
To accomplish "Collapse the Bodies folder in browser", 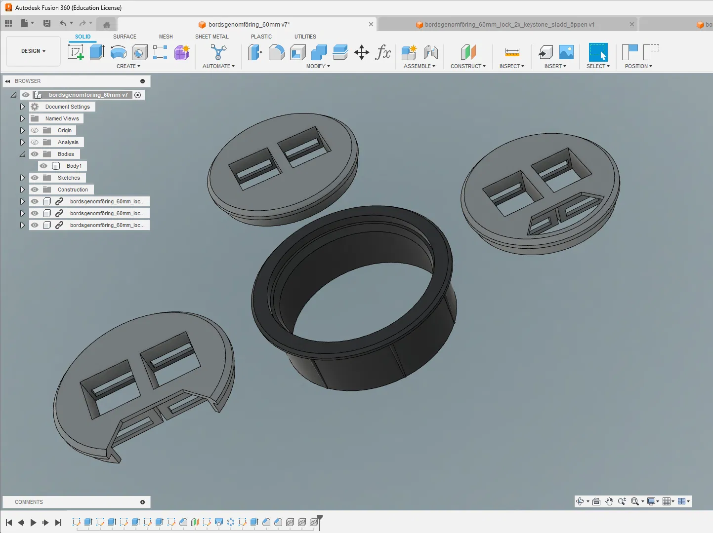I will pos(22,154).
